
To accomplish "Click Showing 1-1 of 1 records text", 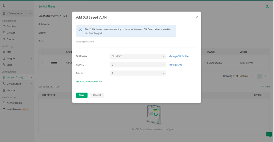I will [235, 76].
